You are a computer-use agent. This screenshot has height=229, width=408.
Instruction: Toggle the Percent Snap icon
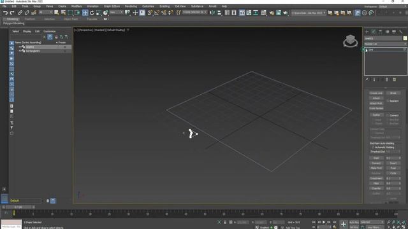click(164, 13)
